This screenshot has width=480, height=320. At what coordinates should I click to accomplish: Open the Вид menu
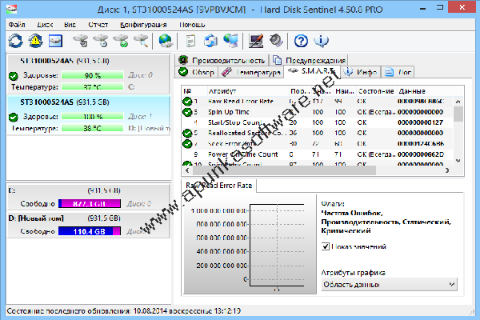(70, 25)
